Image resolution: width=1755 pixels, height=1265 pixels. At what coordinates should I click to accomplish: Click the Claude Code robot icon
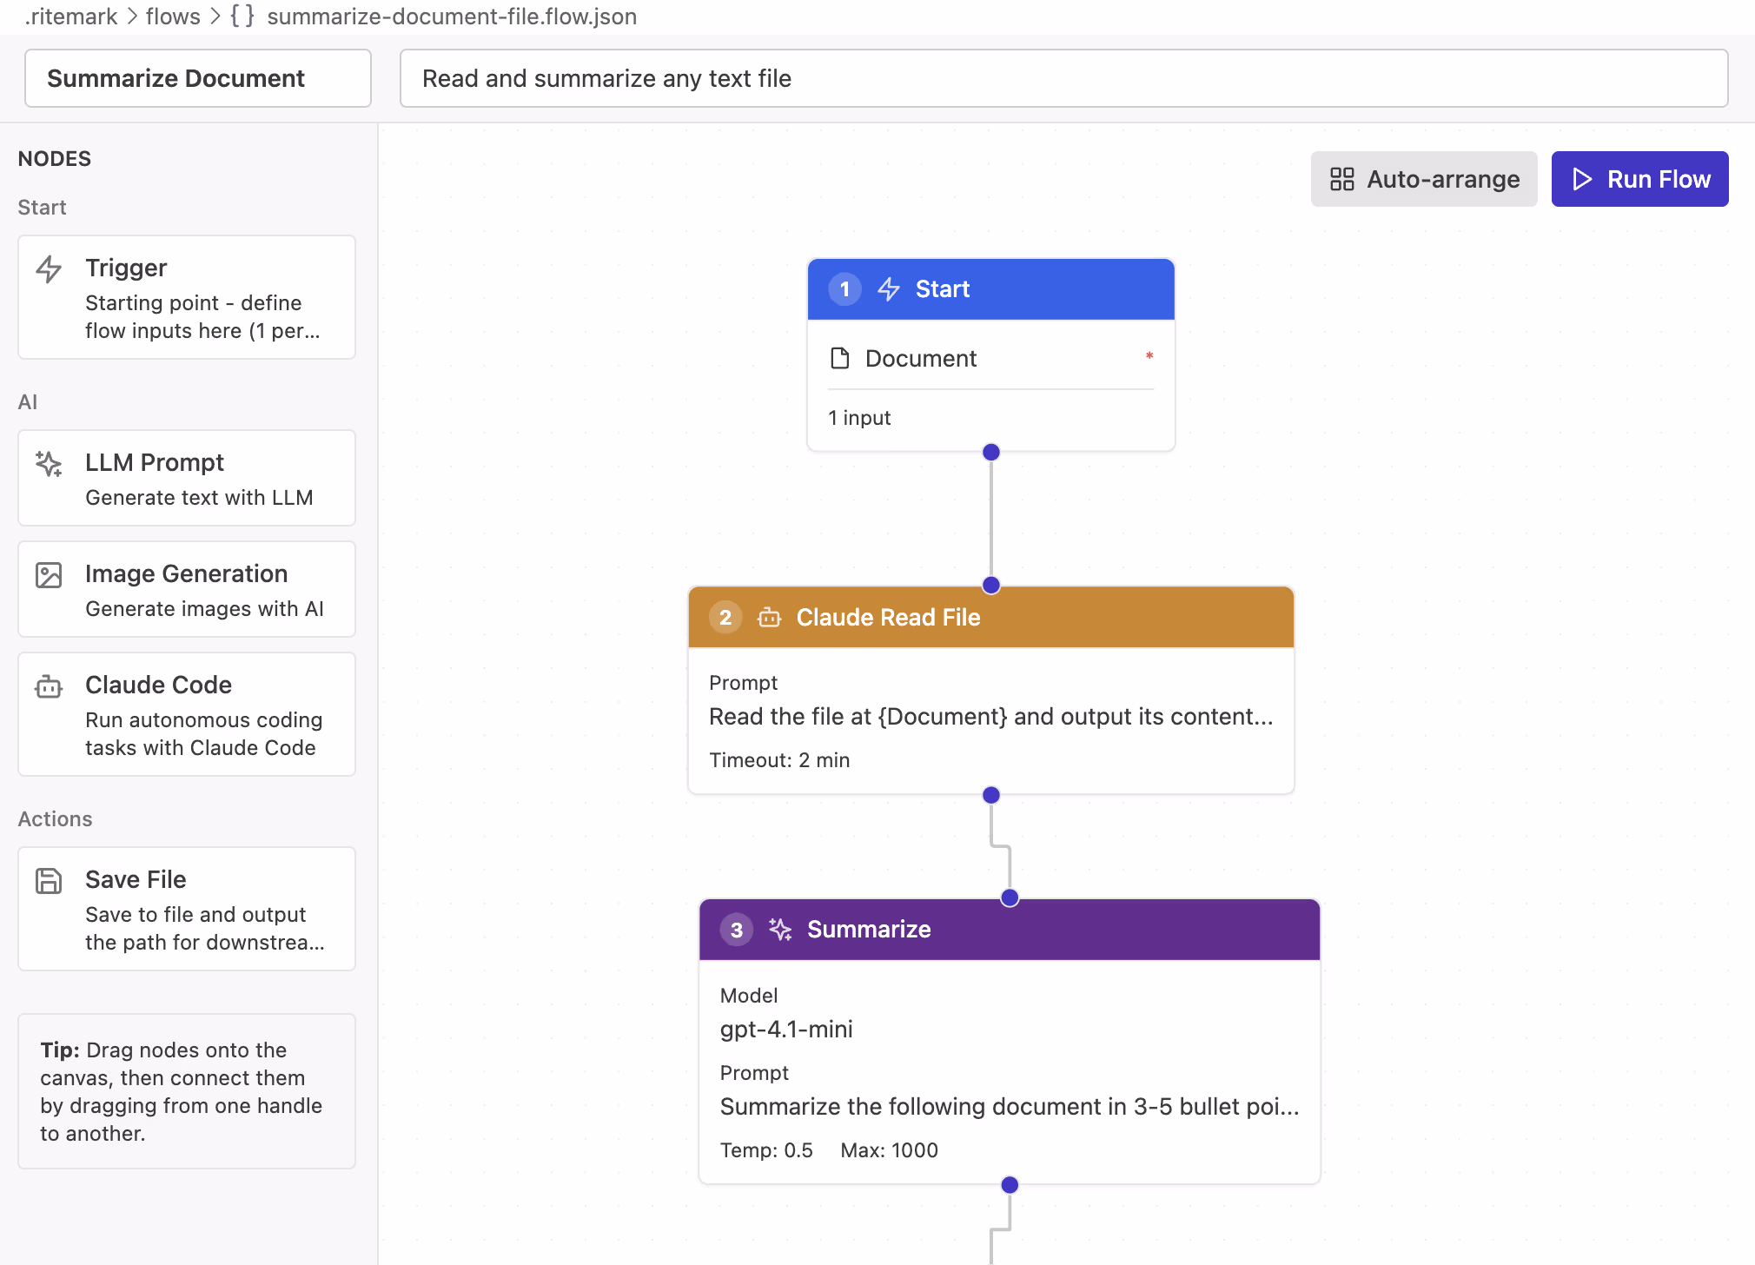coord(49,686)
